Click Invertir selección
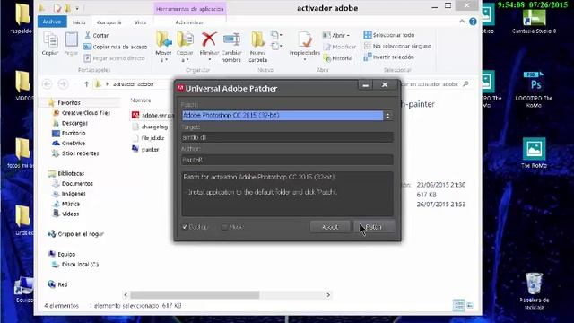 389,57
